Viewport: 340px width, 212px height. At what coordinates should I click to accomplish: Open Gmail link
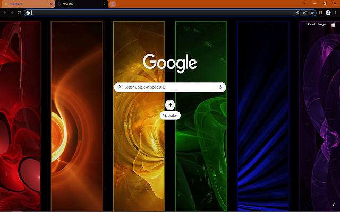[311, 24]
